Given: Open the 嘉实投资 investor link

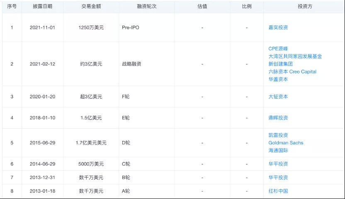Looking at the screenshot, I should click(278, 27).
